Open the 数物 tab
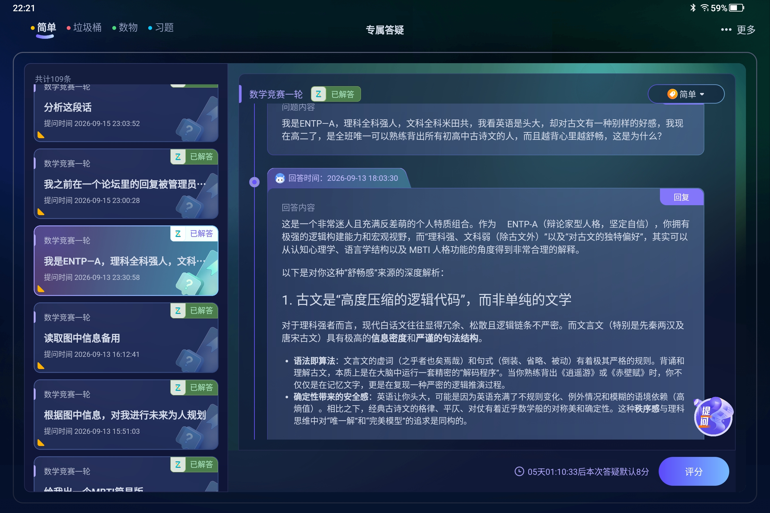The width and height of the screenshot is (770, 513). click(125, 28)
